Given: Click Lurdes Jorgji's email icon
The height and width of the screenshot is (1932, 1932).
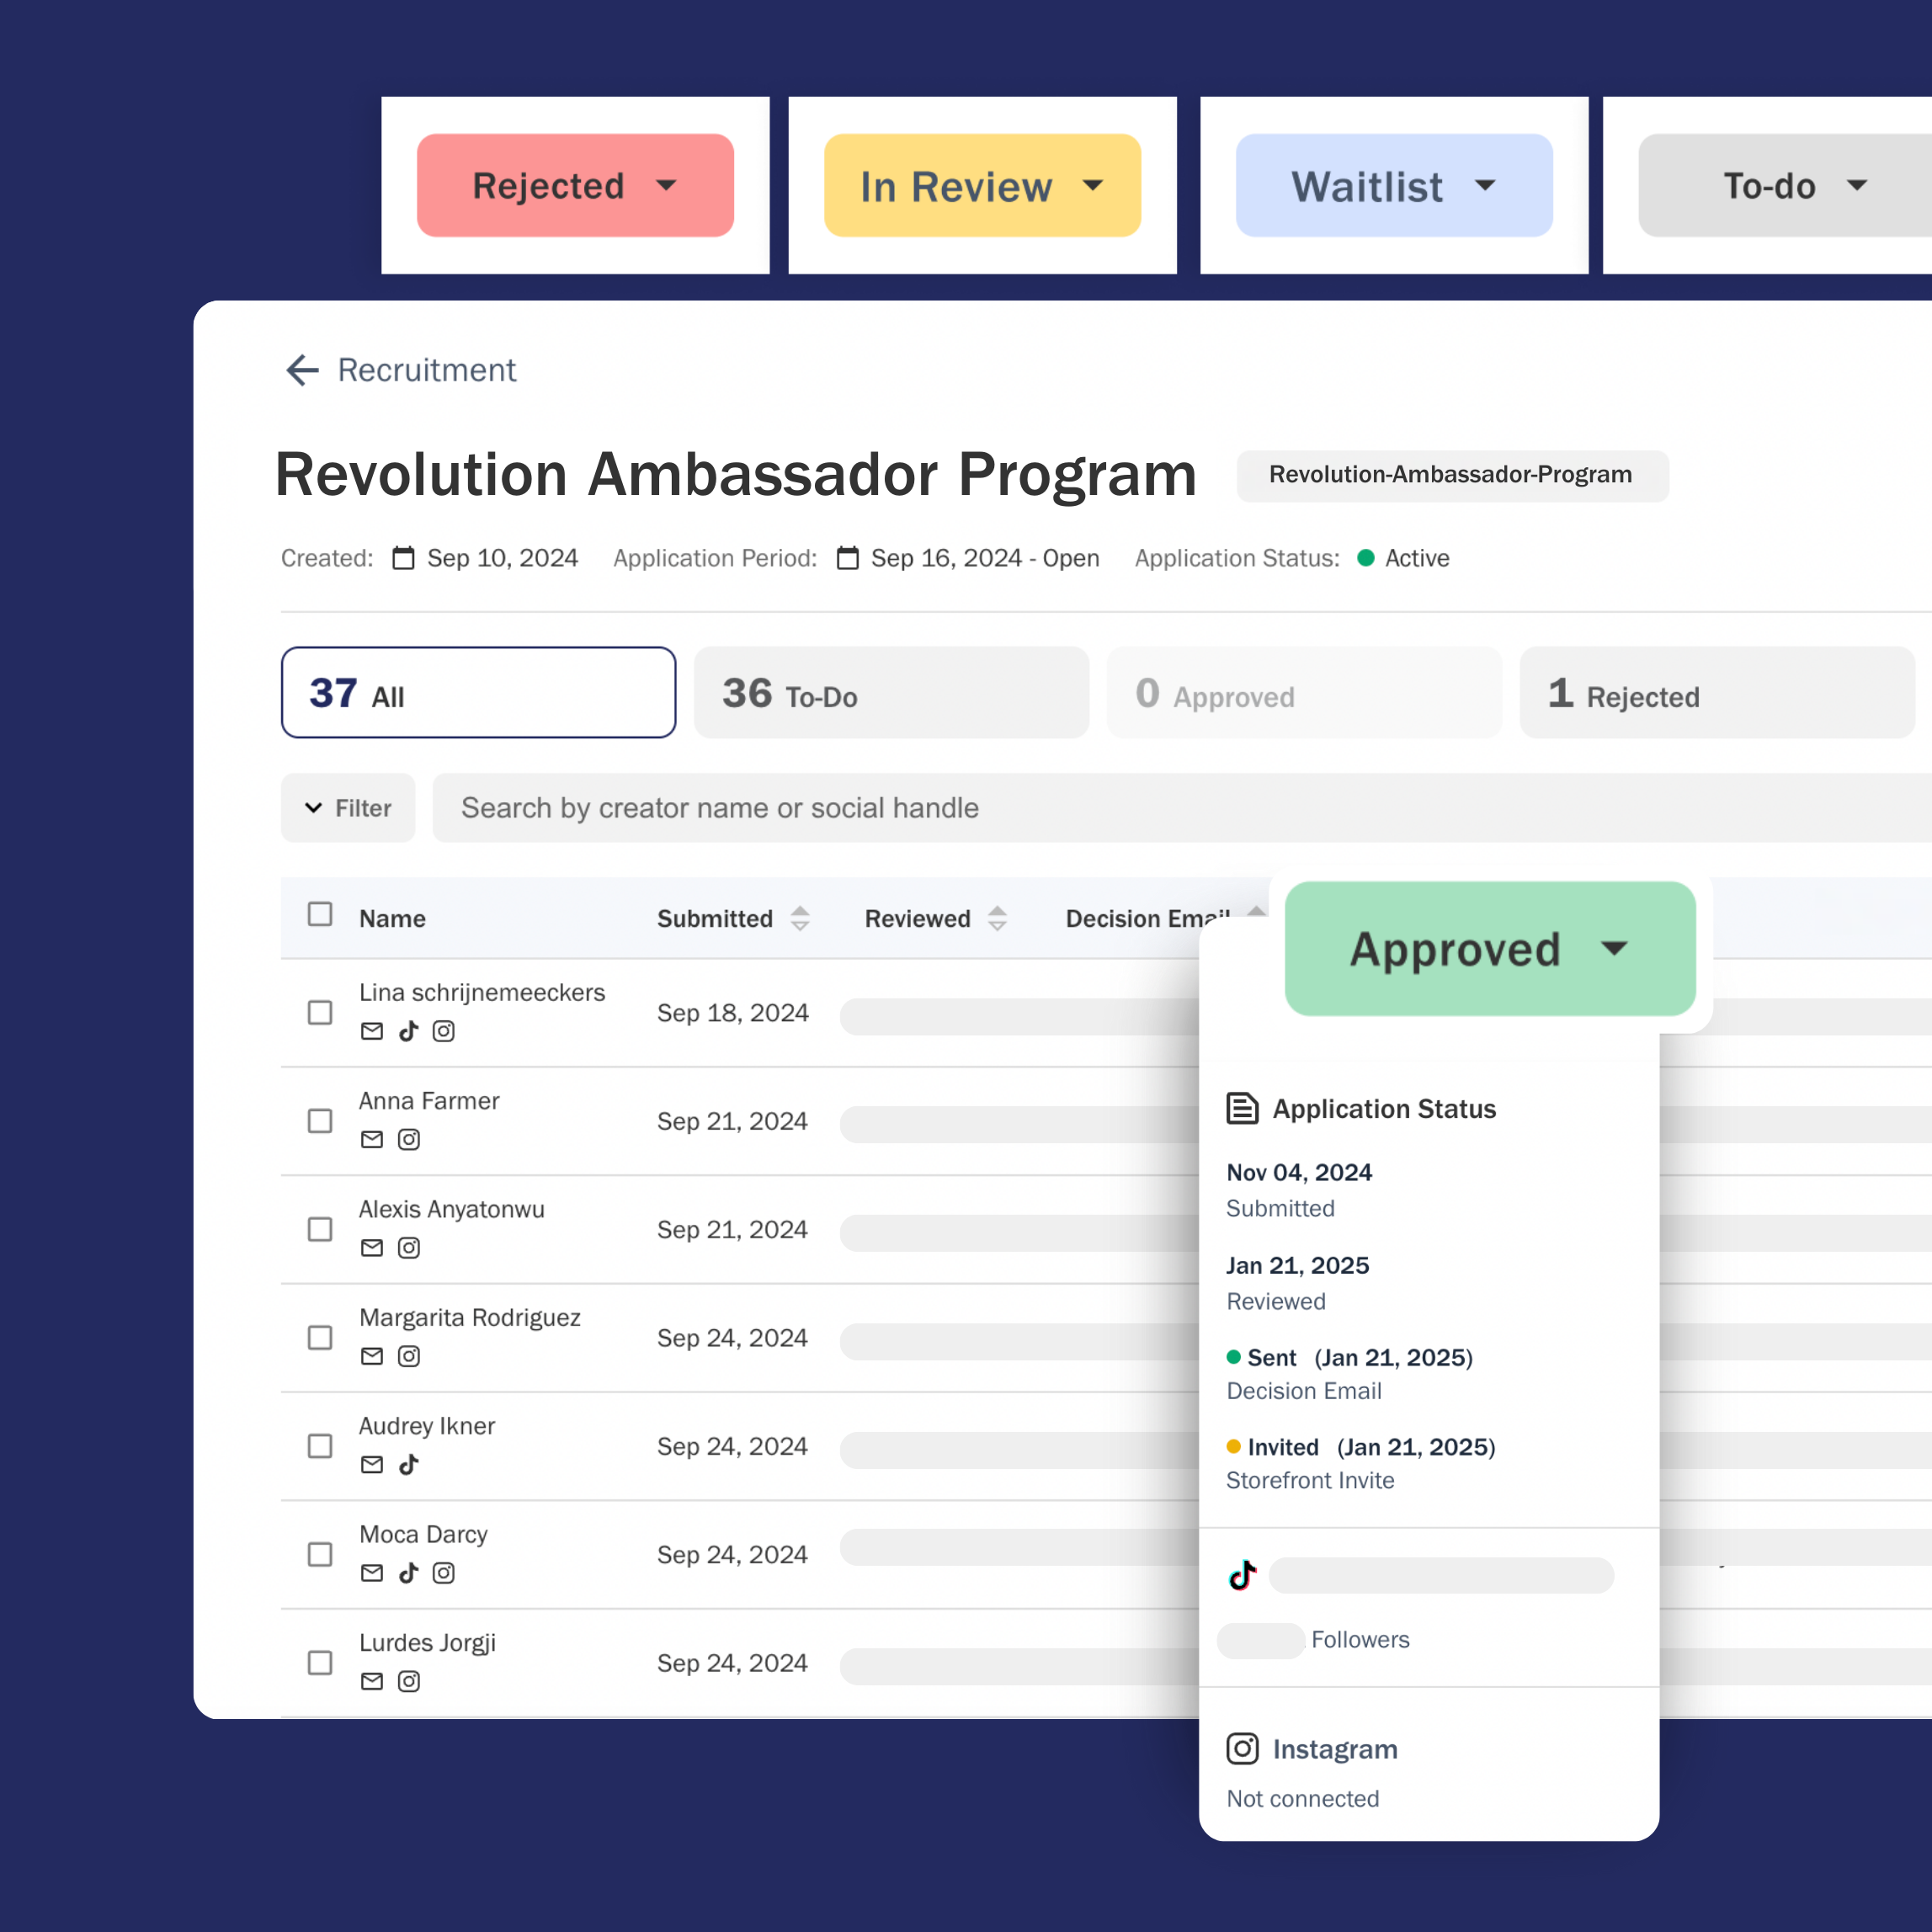Looking at the screenshot, I should coord(372,1681).
